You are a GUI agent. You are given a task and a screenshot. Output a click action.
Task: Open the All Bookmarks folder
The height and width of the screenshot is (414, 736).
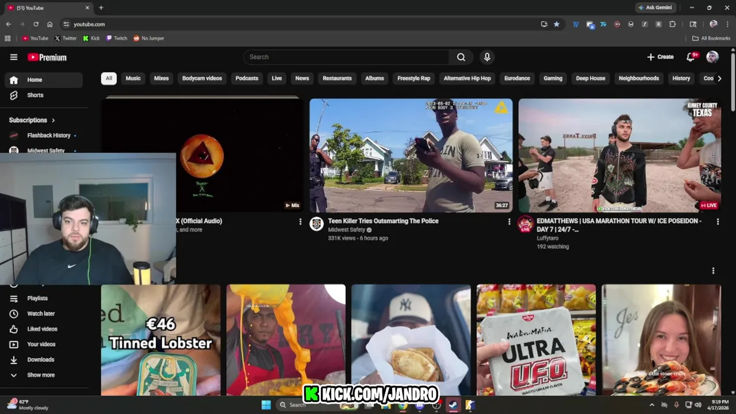click(711, 39)
